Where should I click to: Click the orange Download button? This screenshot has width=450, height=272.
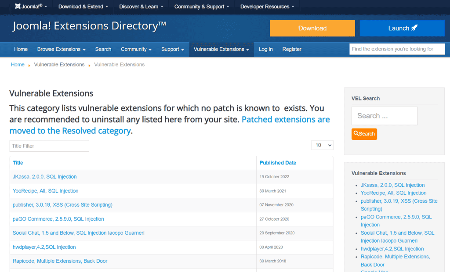pyautogui.click(x=312, y=28)
